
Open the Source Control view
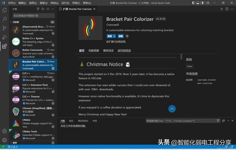coord(4,28)
